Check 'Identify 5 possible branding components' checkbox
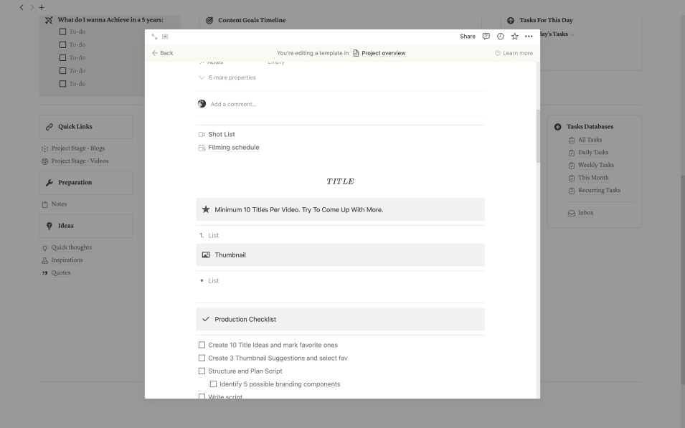 [213, 384]
